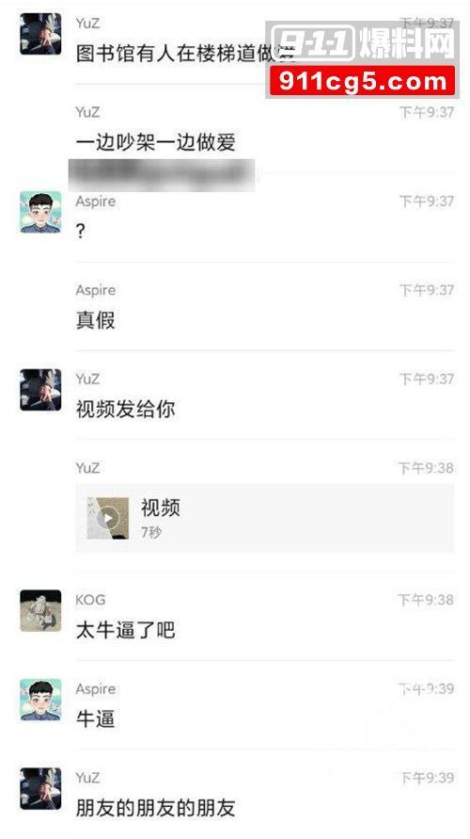Click the 9-1-1 爆料网 logo banner
Viewport: 470px width, 839px height.
coord(362,41)
